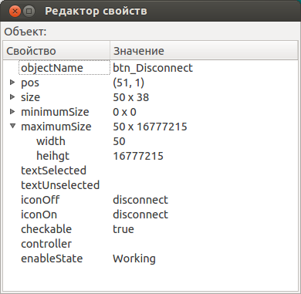The width and height of the screenshot is (301, 294).
Task: Edit the iconOff disconnect value
Action: click(x=140, y=200)
